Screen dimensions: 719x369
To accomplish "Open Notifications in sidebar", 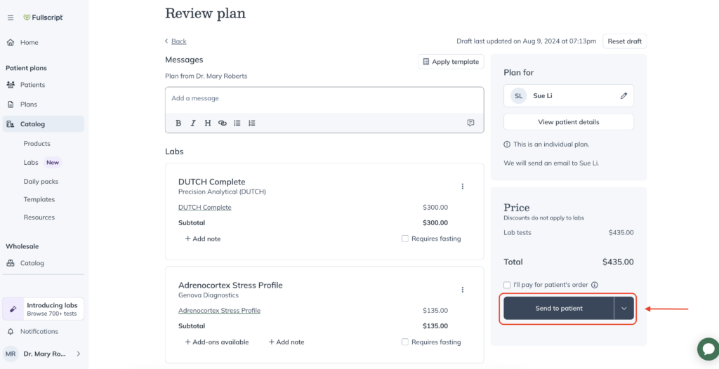I will [39, 331].
